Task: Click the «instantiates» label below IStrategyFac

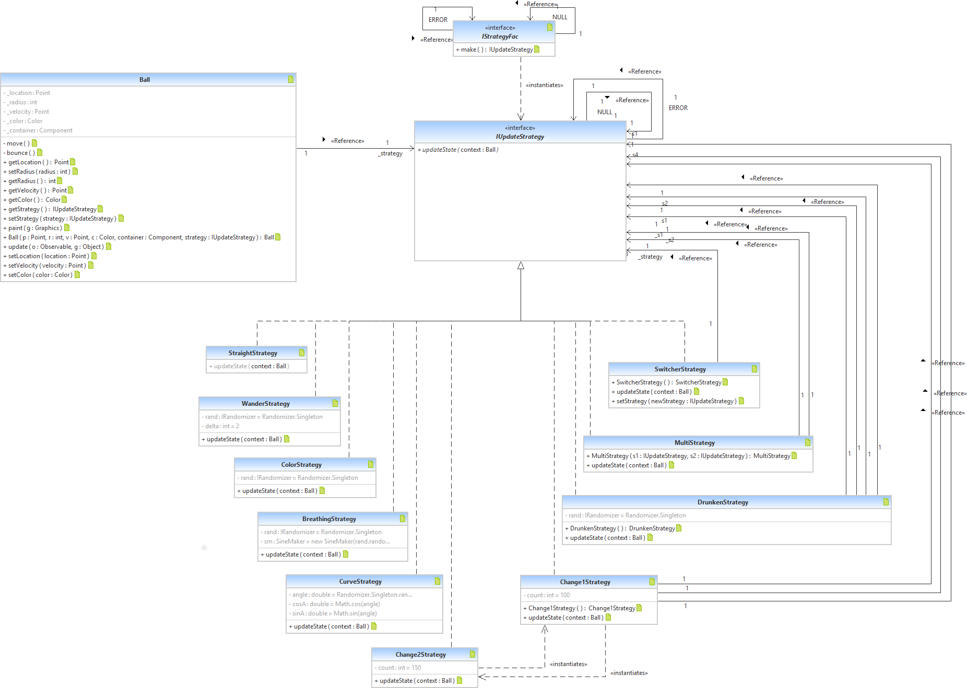Action: click(x=544, y=85)
